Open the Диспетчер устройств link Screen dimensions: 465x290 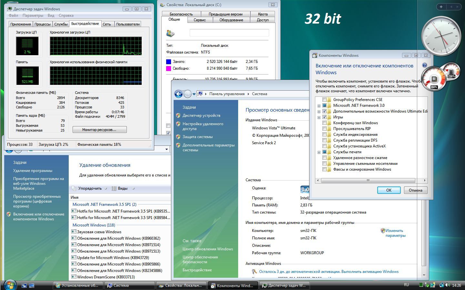pos(201,115)
